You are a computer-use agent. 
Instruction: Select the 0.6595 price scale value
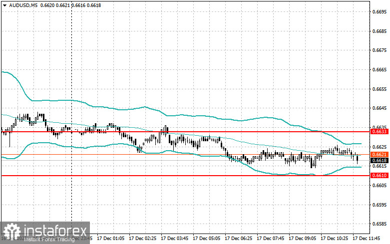[380, 205]
